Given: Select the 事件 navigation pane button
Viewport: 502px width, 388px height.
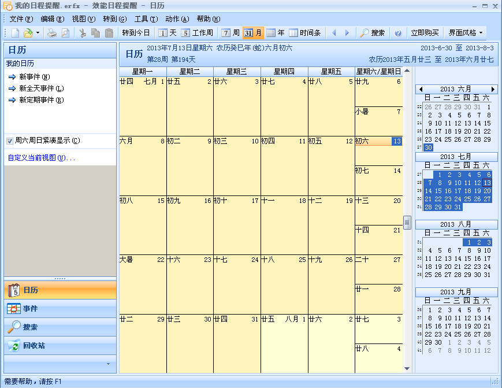Looking at the screenshot, I should (60, 309).
